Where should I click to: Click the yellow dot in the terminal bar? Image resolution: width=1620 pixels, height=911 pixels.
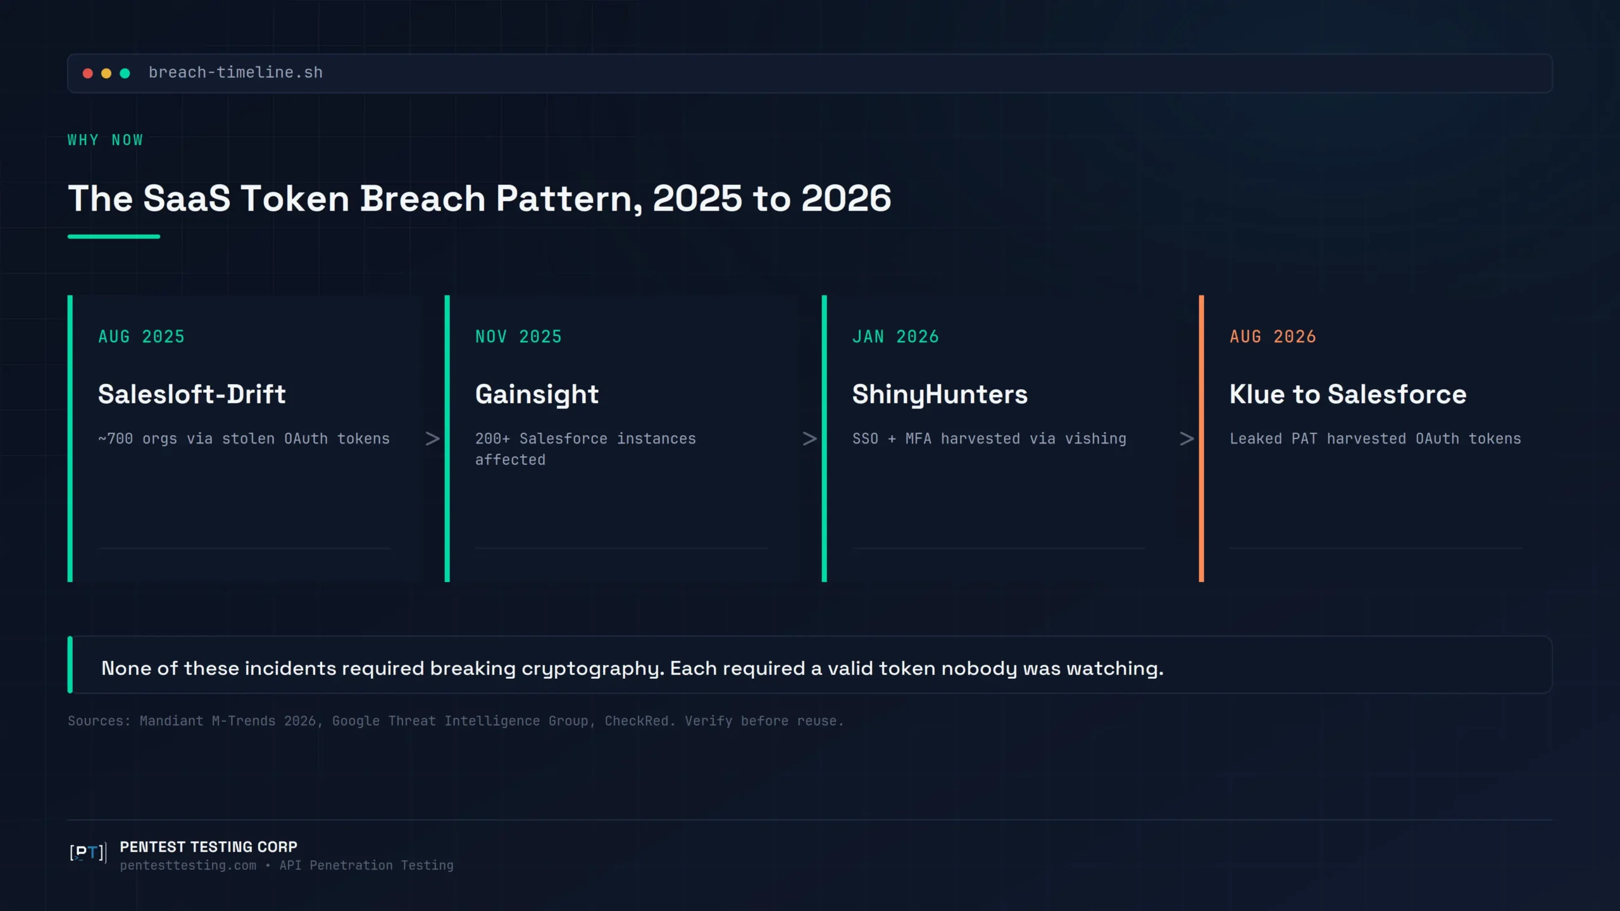point(106,73)
